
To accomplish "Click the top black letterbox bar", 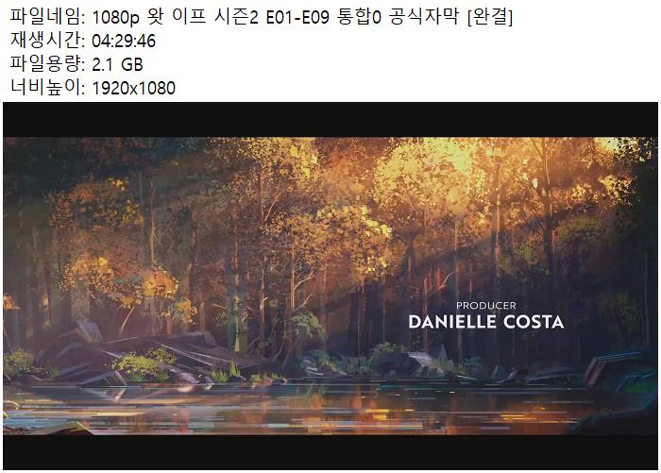I will [330, 120].
